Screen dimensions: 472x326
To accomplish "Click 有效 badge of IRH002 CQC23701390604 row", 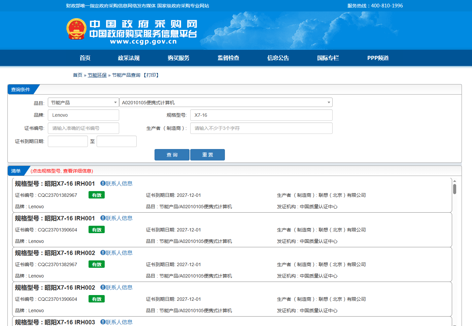I will point(97,299).
